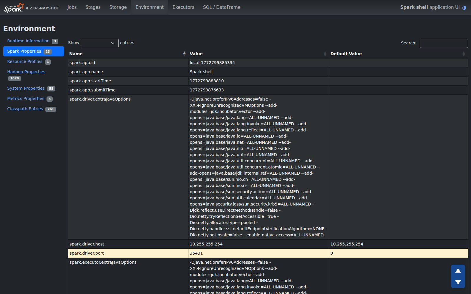Click the Apache Spark logo

tap(13, 7)
